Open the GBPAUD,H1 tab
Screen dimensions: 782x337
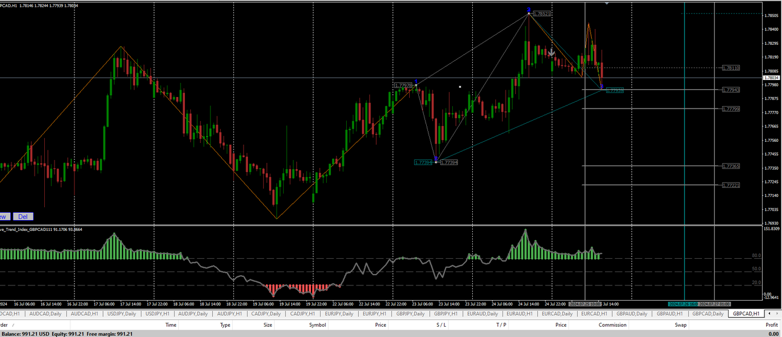coord(670,314)
